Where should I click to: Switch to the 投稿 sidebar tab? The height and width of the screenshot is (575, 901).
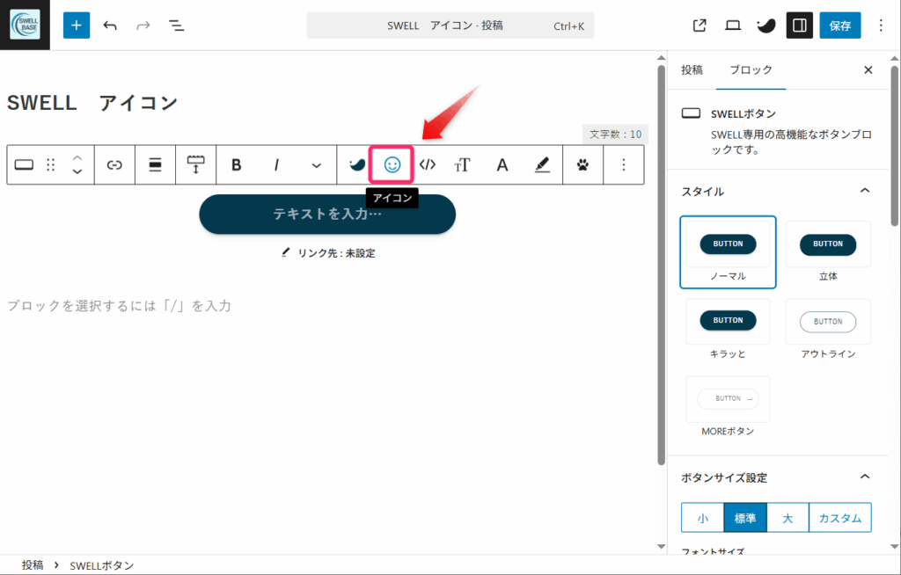coord(692,69)
